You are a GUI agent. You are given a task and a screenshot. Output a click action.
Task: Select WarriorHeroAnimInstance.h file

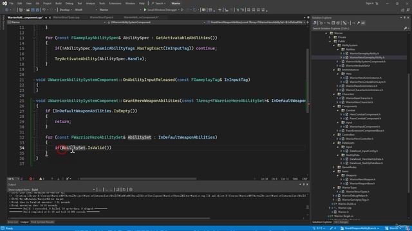point(366,78)
